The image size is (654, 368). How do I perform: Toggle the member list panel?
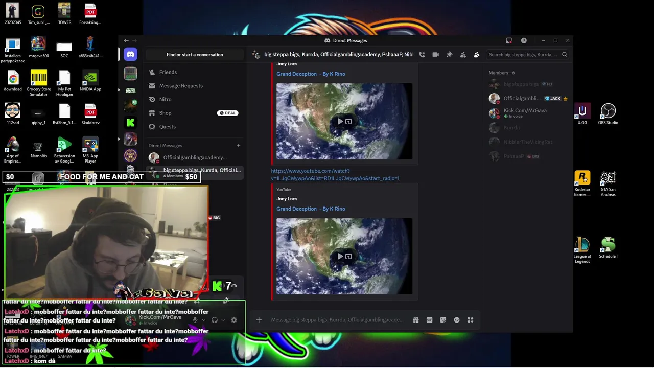(477, 55)
